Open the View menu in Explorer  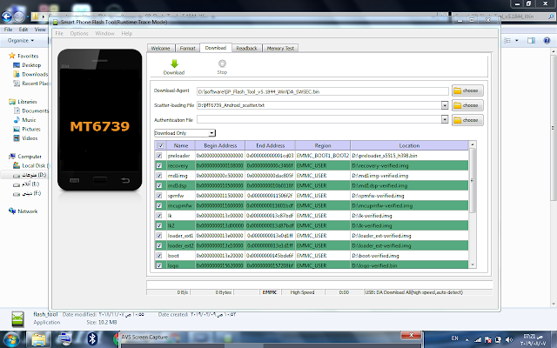pos(40,30)
